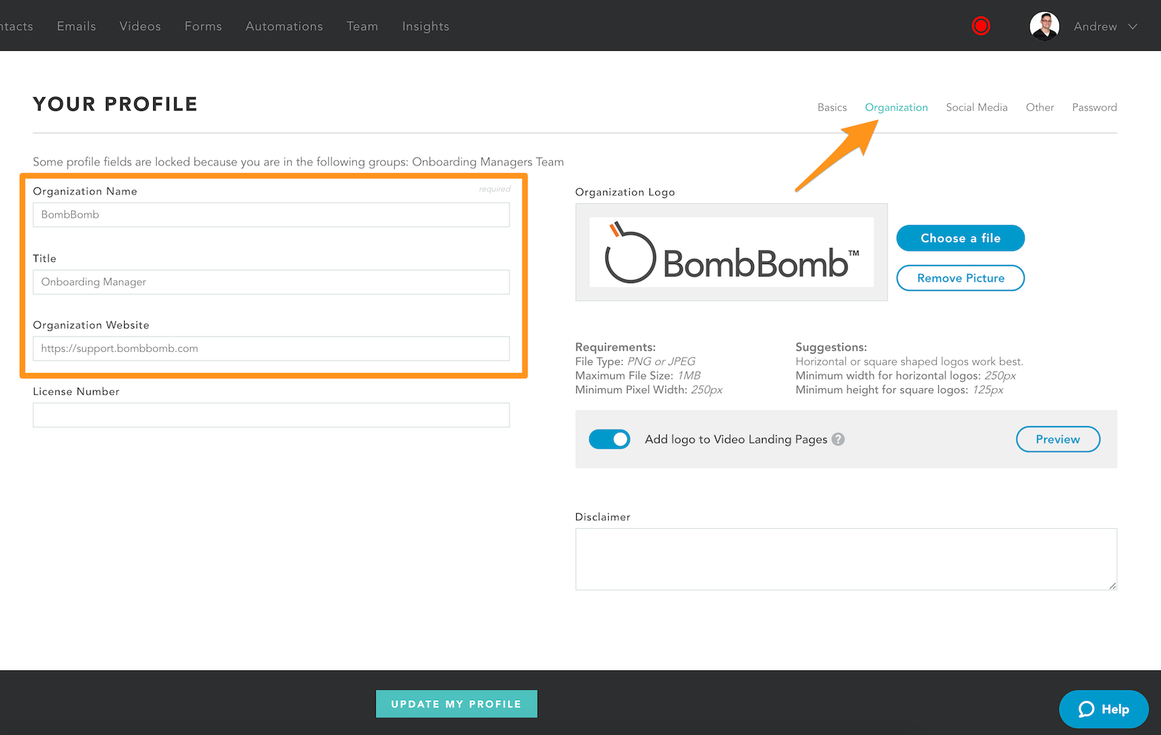Open the Forms menu
Screen dimensions: 1161x735
click(203, 26)
